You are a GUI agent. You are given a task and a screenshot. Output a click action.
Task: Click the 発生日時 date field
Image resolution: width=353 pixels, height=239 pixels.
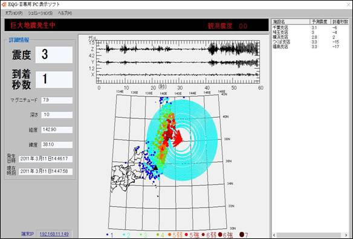[46, 159]
